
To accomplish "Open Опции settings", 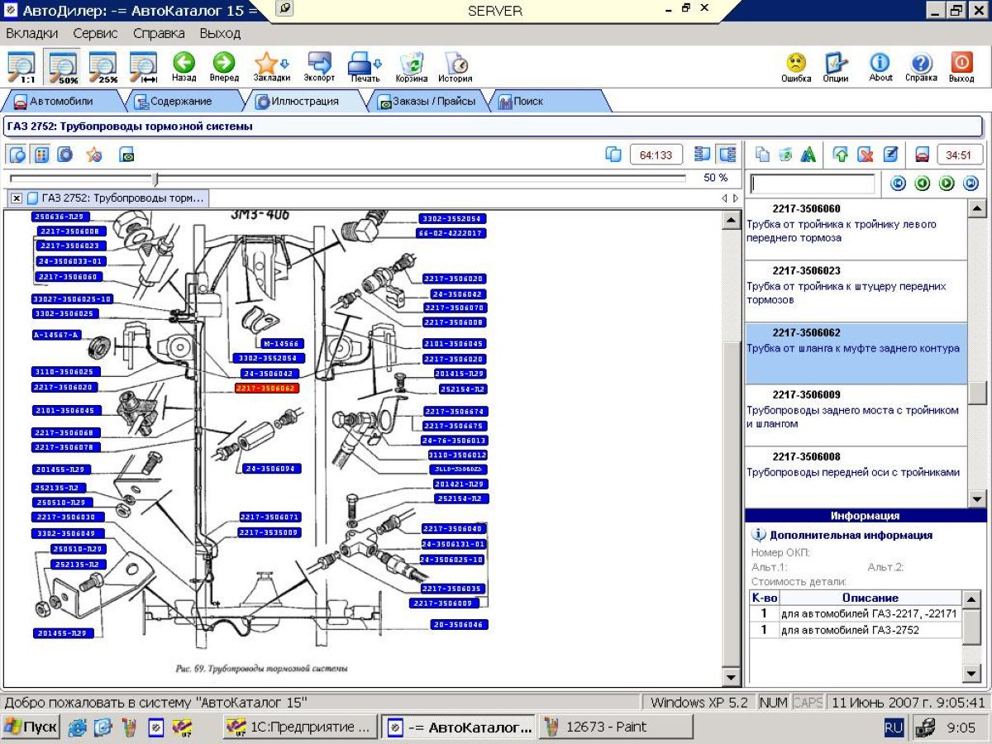I will tap(836, 67).
